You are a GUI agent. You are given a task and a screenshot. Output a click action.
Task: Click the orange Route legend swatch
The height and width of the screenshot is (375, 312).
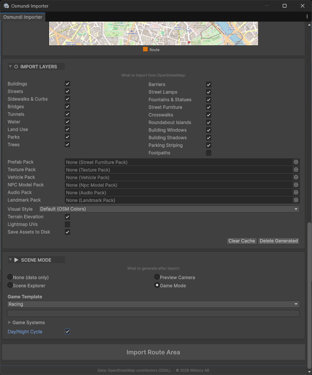click(145, 49)
